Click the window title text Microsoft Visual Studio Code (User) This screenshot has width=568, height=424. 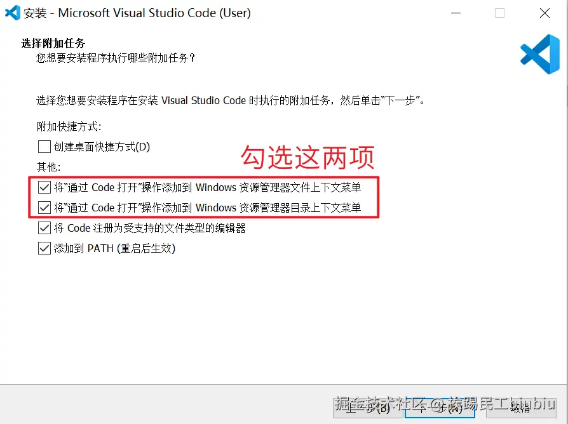tap(154, 13)
